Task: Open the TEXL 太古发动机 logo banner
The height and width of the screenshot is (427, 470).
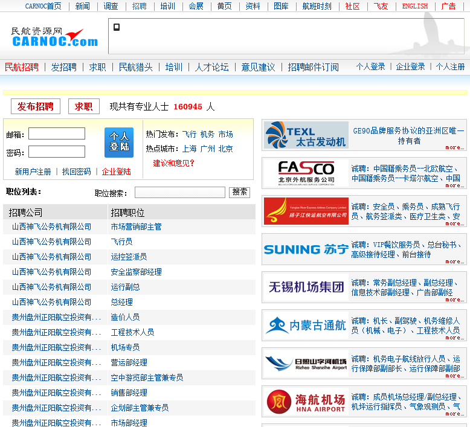Action: (306, 135)
